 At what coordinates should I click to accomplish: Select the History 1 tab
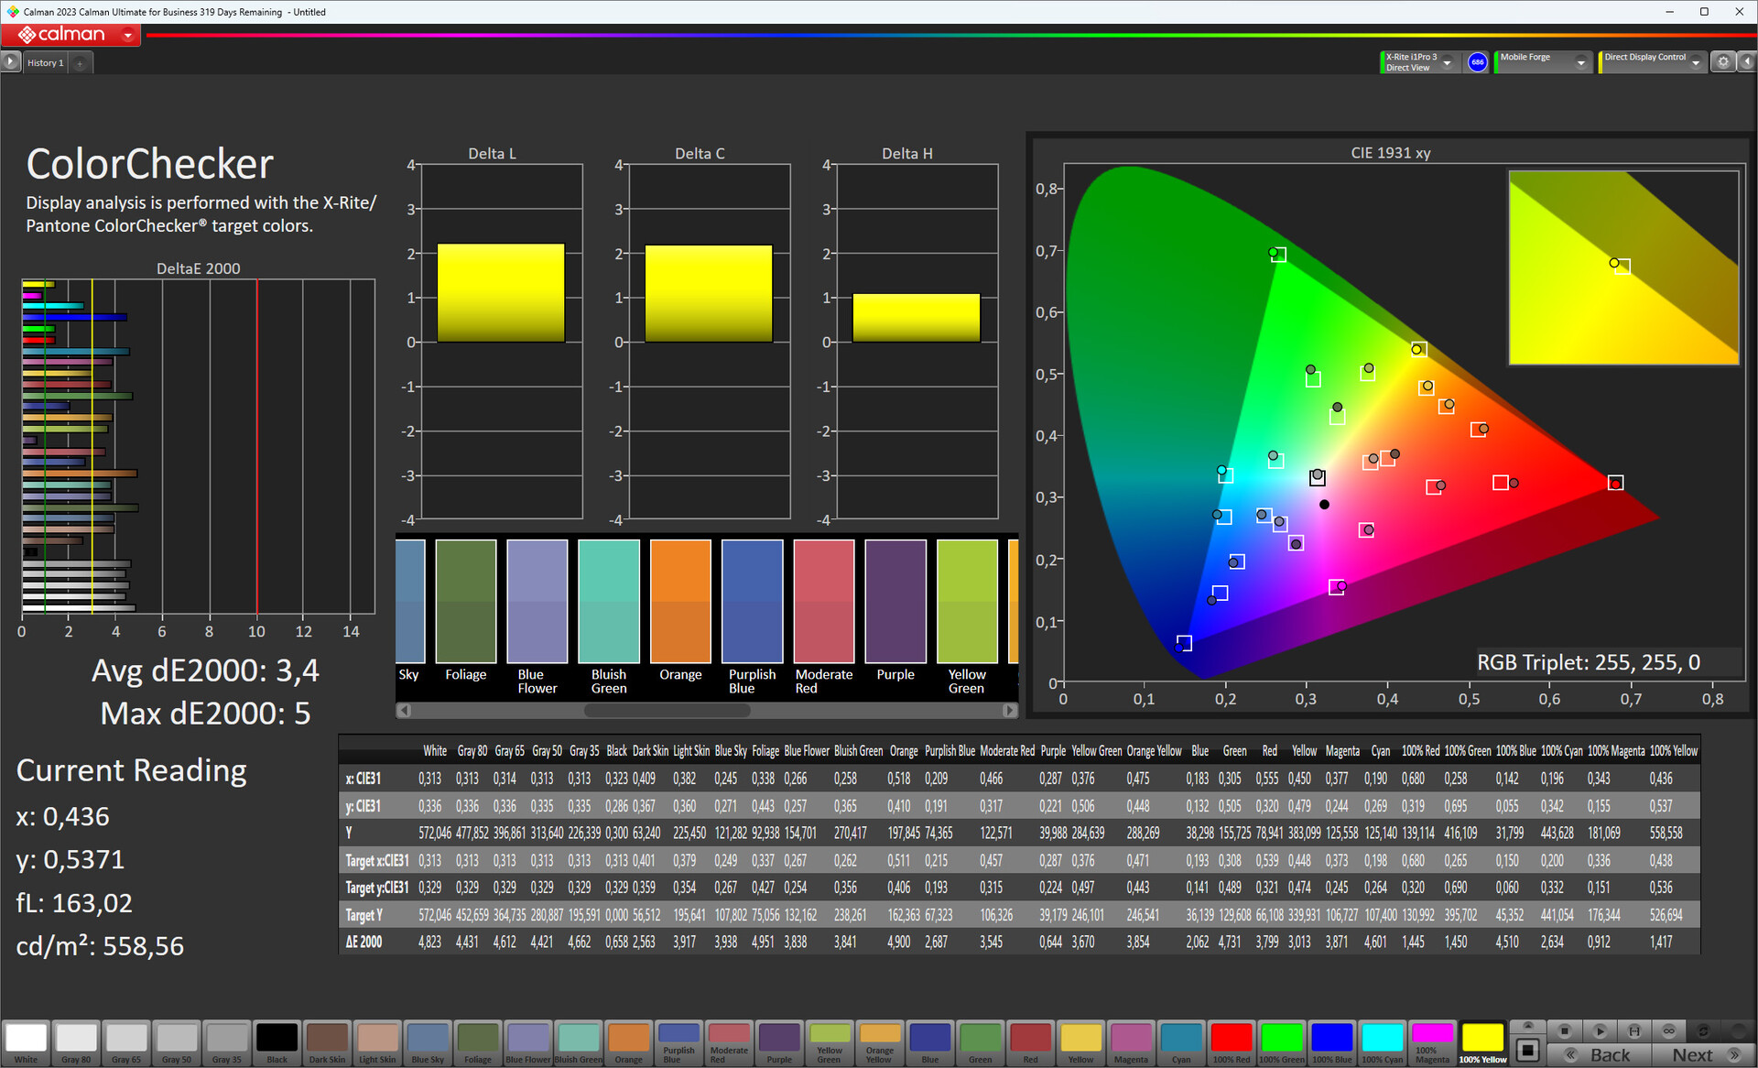(45, 63)
